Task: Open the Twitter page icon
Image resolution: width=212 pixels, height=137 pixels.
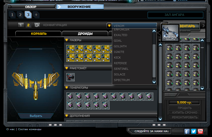Action: [194, 131]
